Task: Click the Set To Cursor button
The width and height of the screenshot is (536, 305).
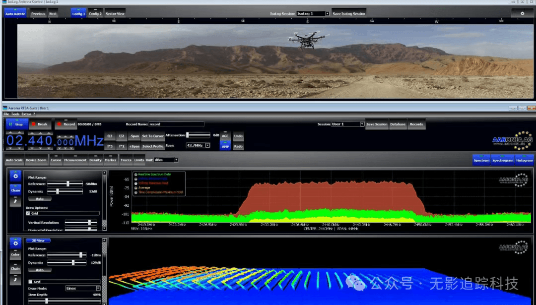Action: [153, 136]
